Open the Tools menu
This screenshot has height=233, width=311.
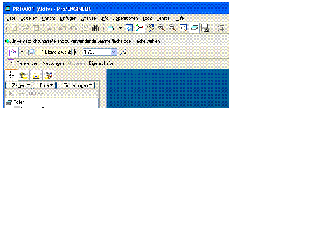(147, 18)
